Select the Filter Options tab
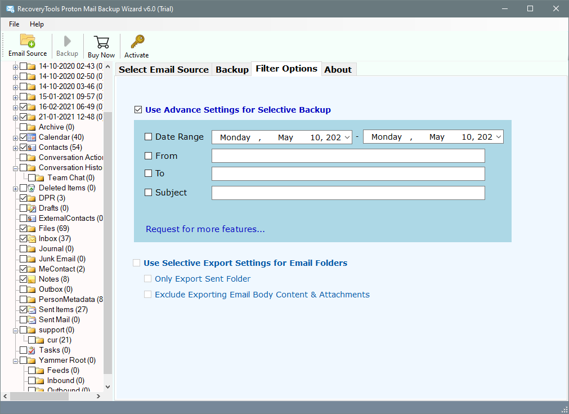The height and width of the screenshot is (414, 569). (286, 69)
